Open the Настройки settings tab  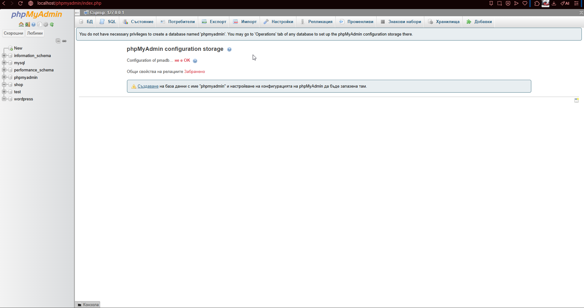point(278,22)
